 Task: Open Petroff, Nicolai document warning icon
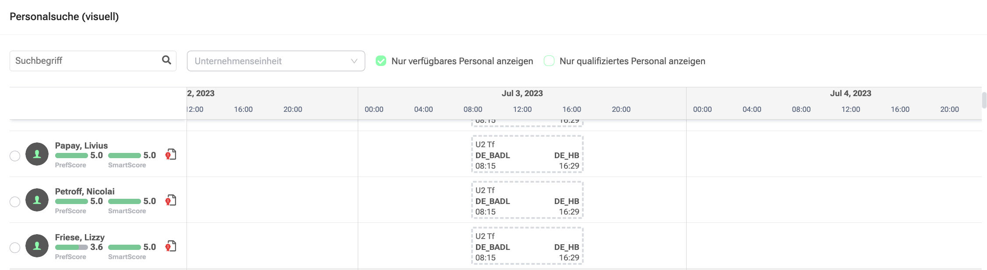click(x=171, y=201)
